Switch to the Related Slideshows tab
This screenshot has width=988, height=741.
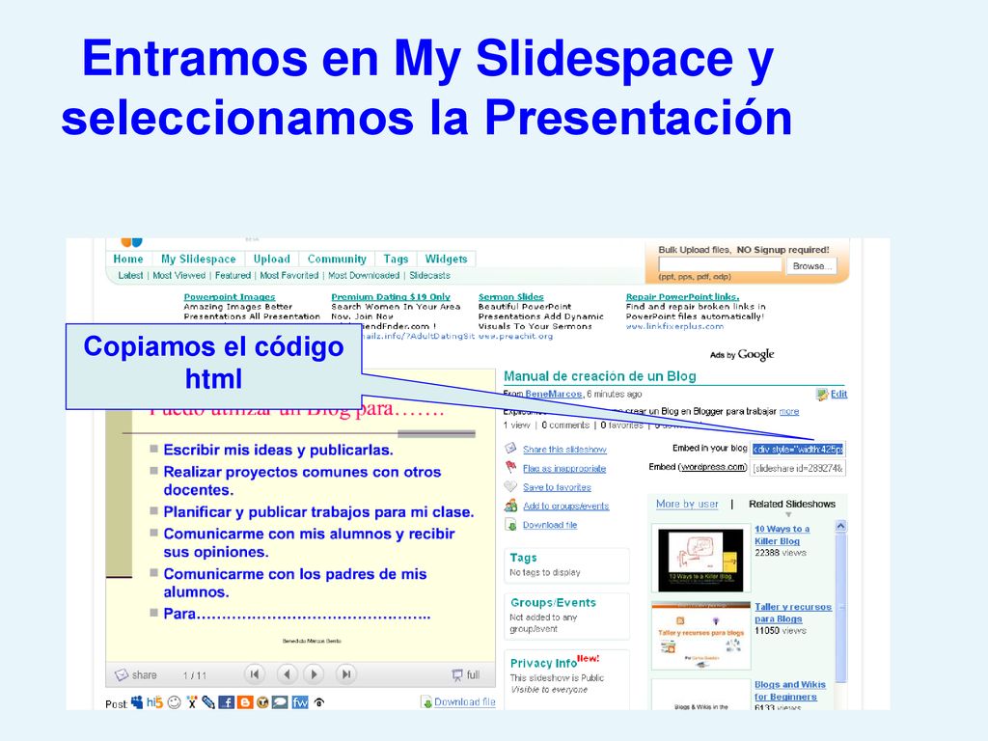tap(792, 504)
